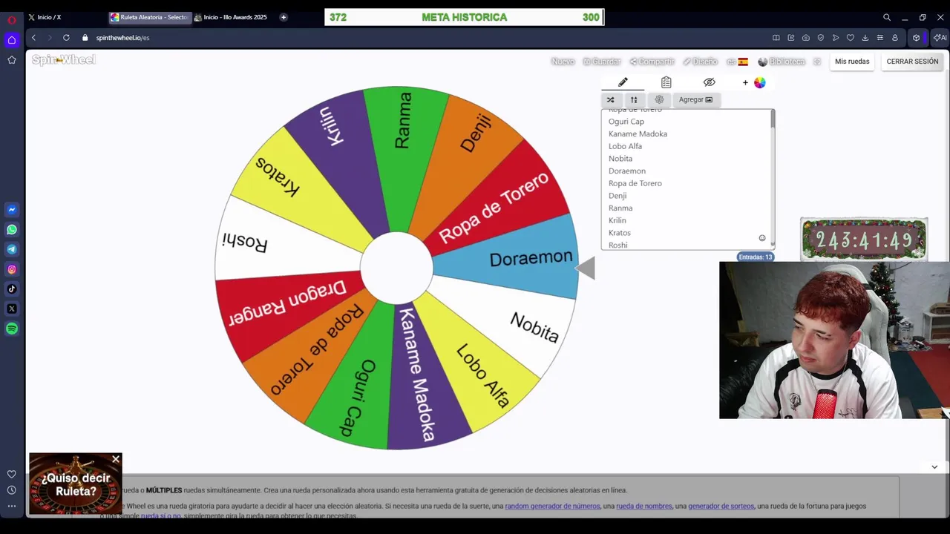This screenshot has height=534, width=950.
Task: Open entry settings gear button
Action: pyautogui.click(x=659, y=99)
